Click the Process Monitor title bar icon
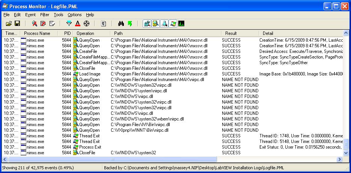 [5, 6]
